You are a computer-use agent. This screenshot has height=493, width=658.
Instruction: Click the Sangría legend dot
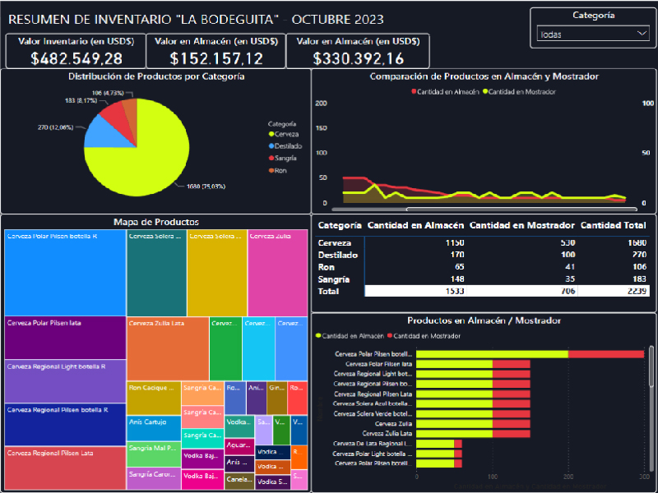[x=271, y=158]
